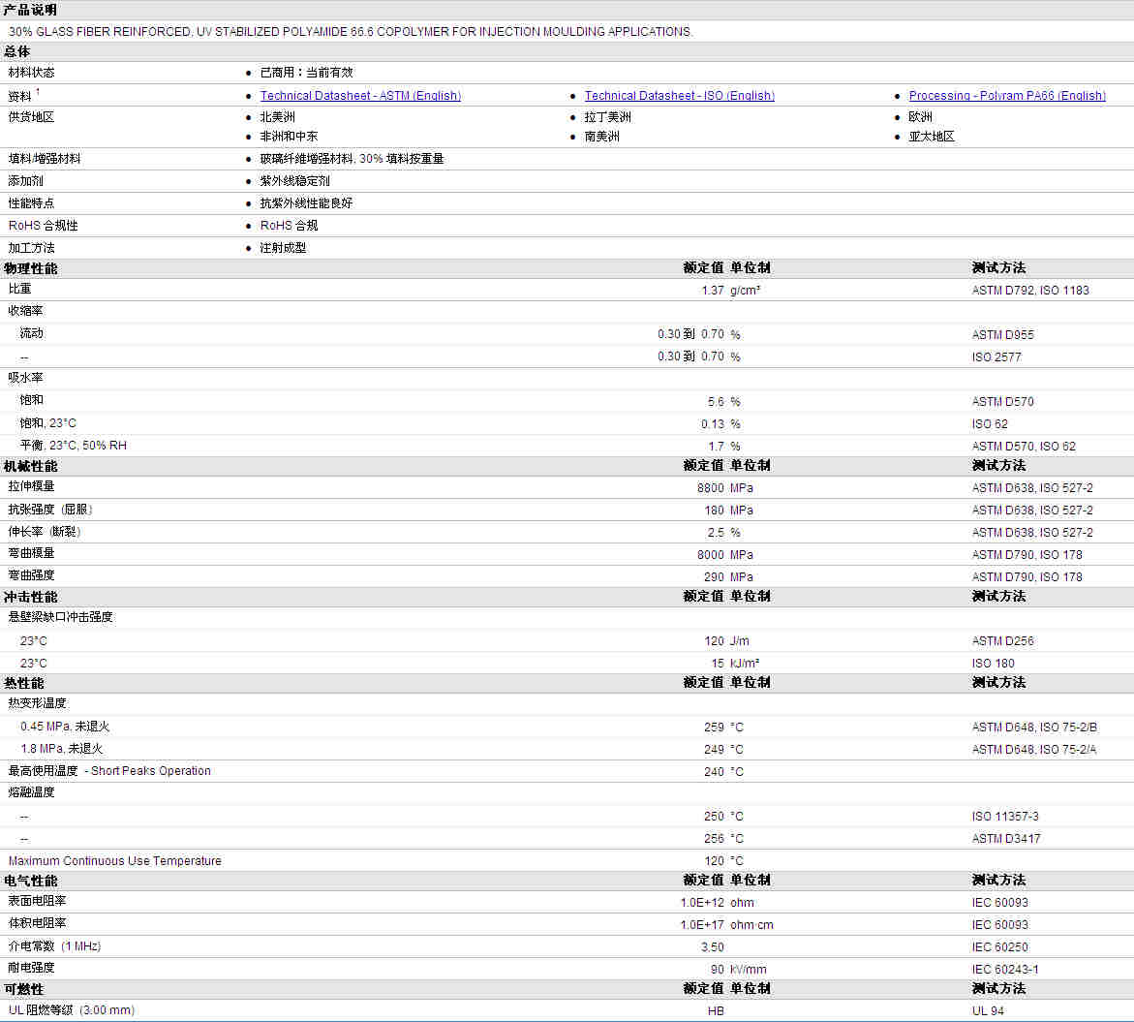Screen dimensions: 1134x1022
Task: Open Processing - Polyram PA66 (English) link
Action: (x=1006, y=96)
